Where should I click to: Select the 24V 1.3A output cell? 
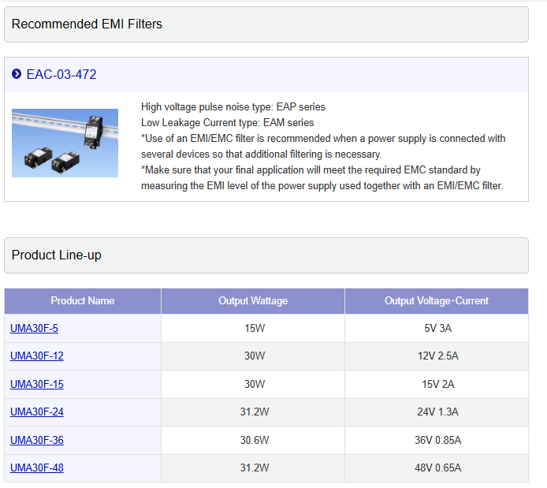coord(437,412)
